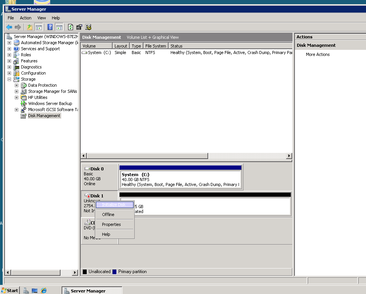The image size is (366, 294).
Task: Click the Disk 0 drive icon
Action: point(87,168)
